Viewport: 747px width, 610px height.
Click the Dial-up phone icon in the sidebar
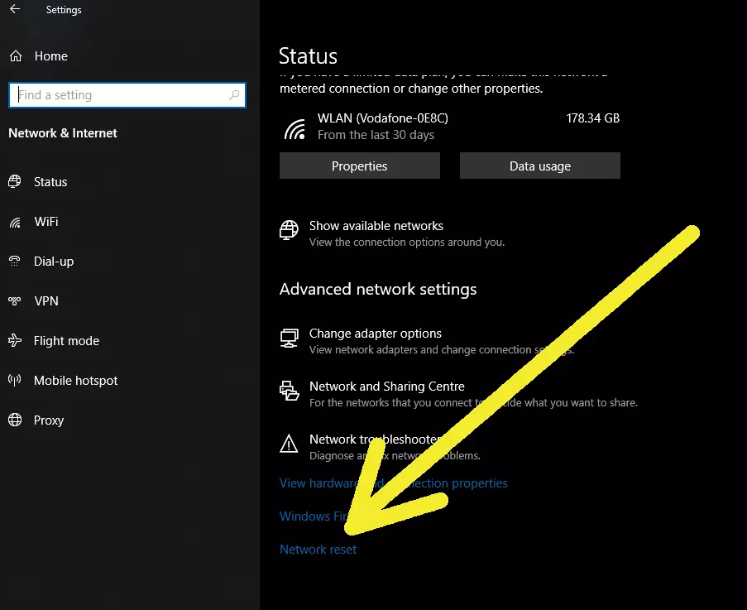click(x=15, y=262)
